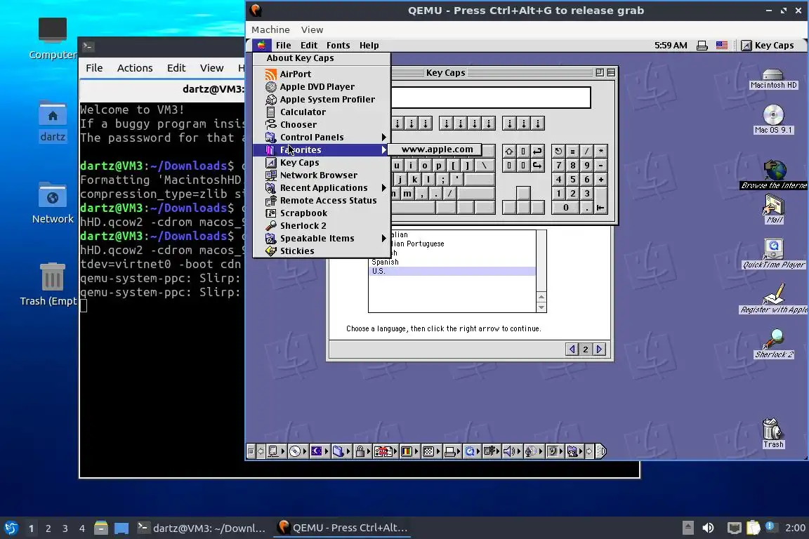The image size is (809, 539).
Task: Open the Linux volume tray icon
Action: coord(708,528)
